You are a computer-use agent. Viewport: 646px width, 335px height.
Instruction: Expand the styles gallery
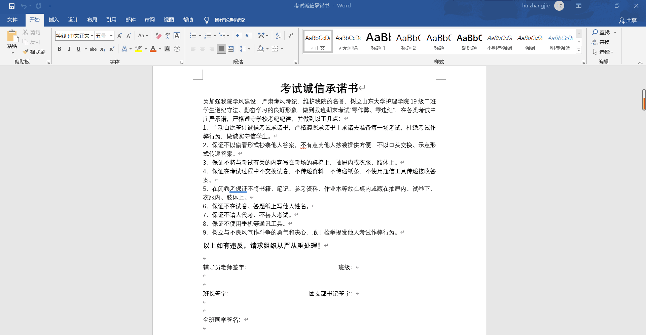(579, 50)
